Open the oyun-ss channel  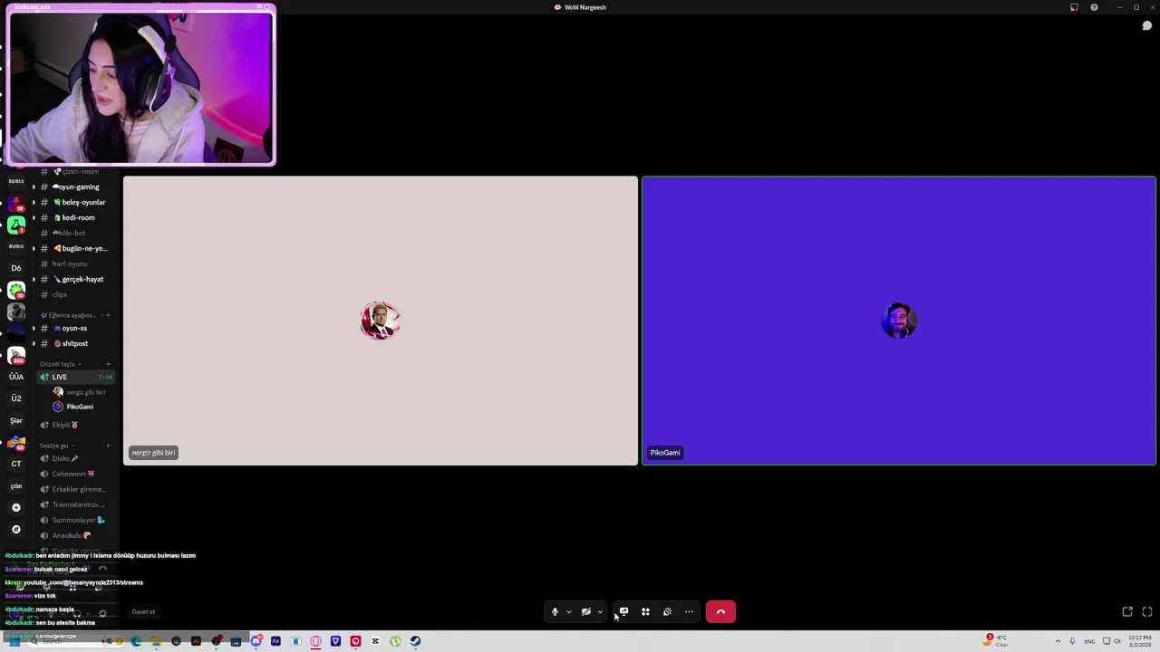(x=76, y=329)
